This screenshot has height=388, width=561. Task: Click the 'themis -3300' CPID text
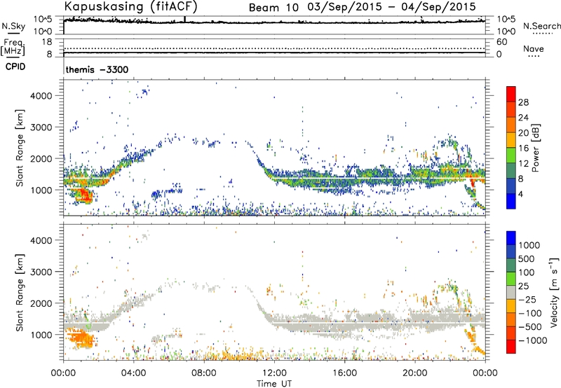point(97,69)
